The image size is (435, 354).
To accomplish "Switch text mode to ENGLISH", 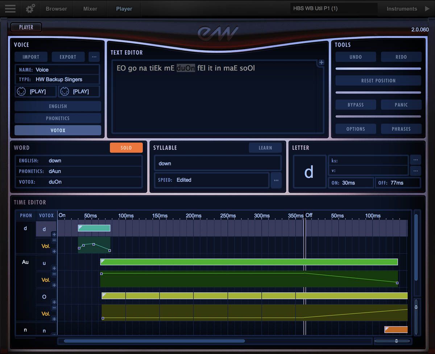I will click(58, 106).
